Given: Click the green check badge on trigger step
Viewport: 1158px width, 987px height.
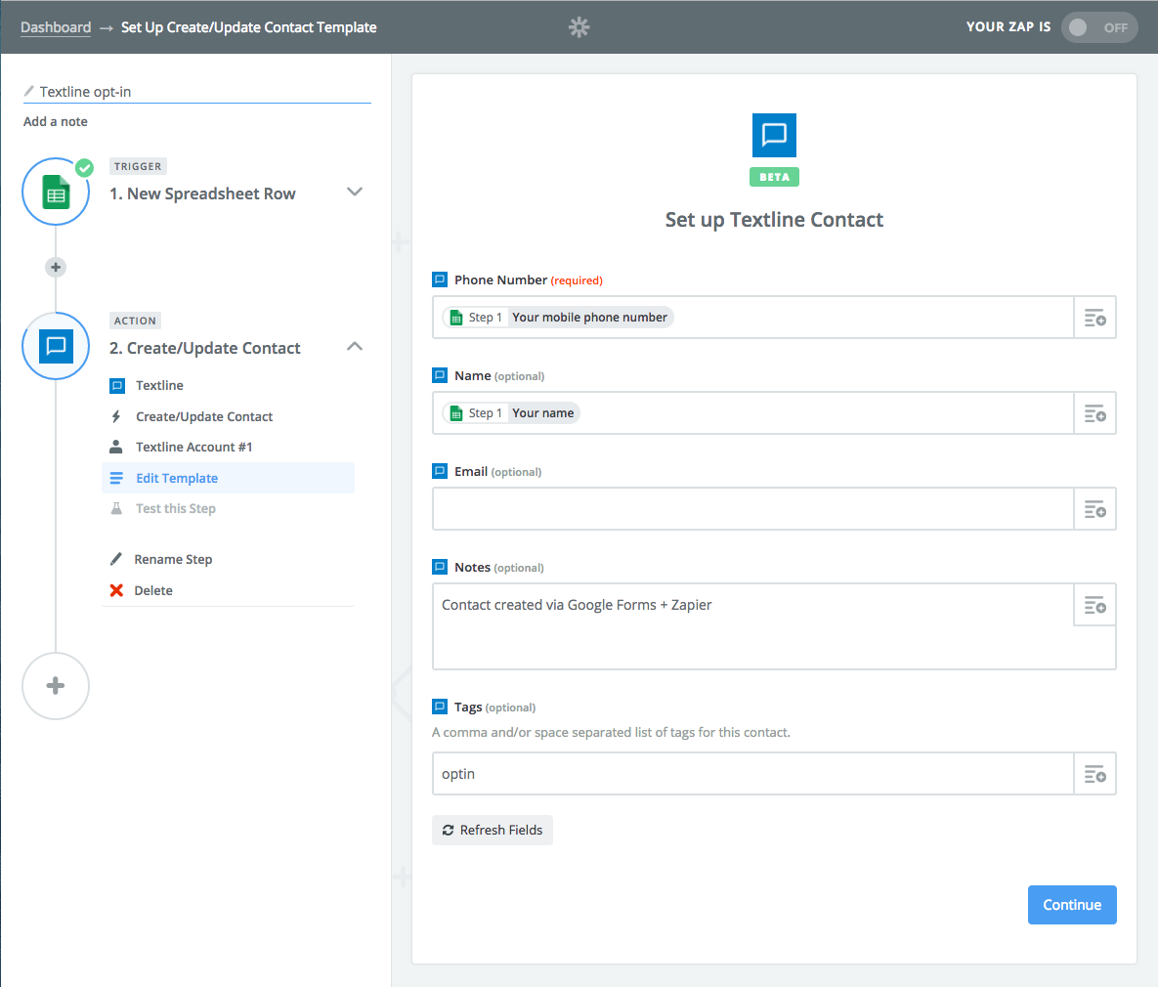Looking at the screenshot, I should click(x=85, y=168).
